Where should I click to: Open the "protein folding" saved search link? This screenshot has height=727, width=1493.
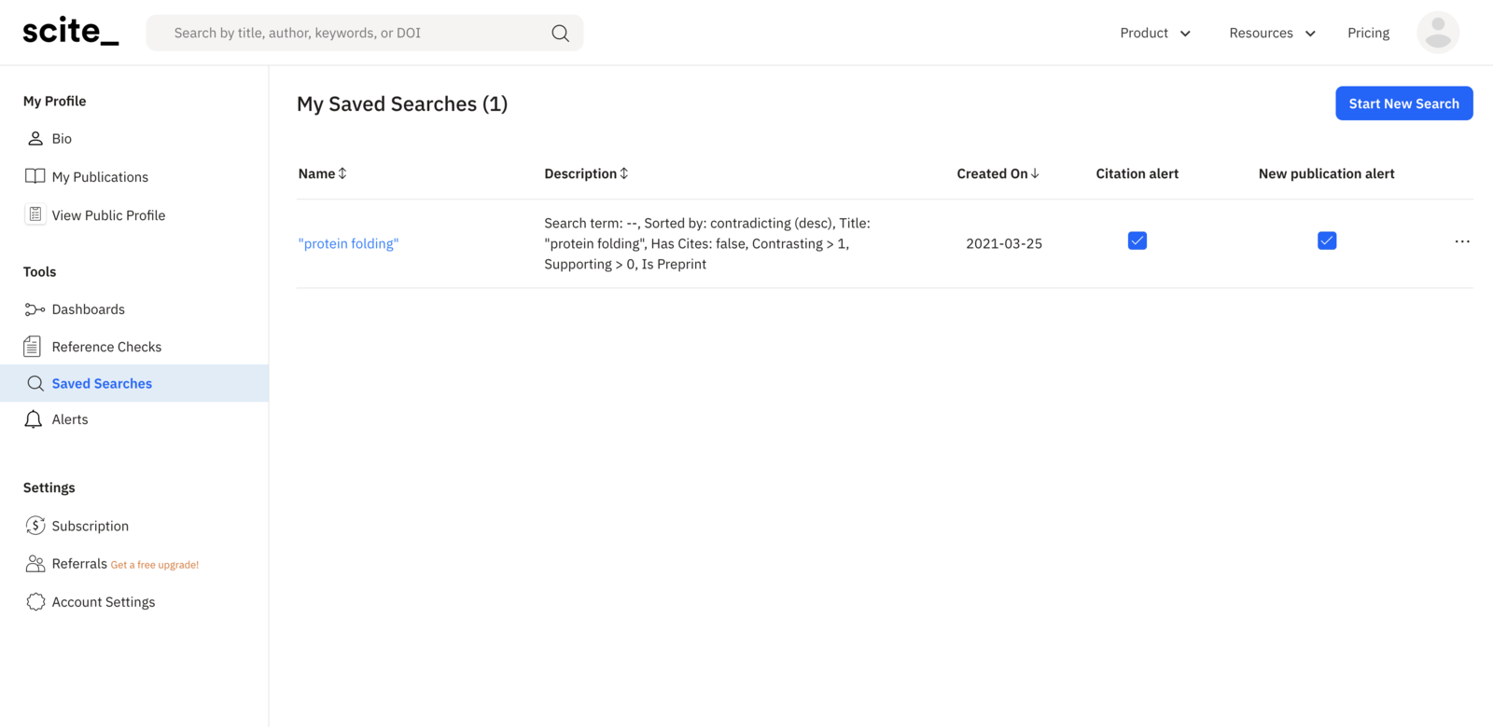click(348, 243)
